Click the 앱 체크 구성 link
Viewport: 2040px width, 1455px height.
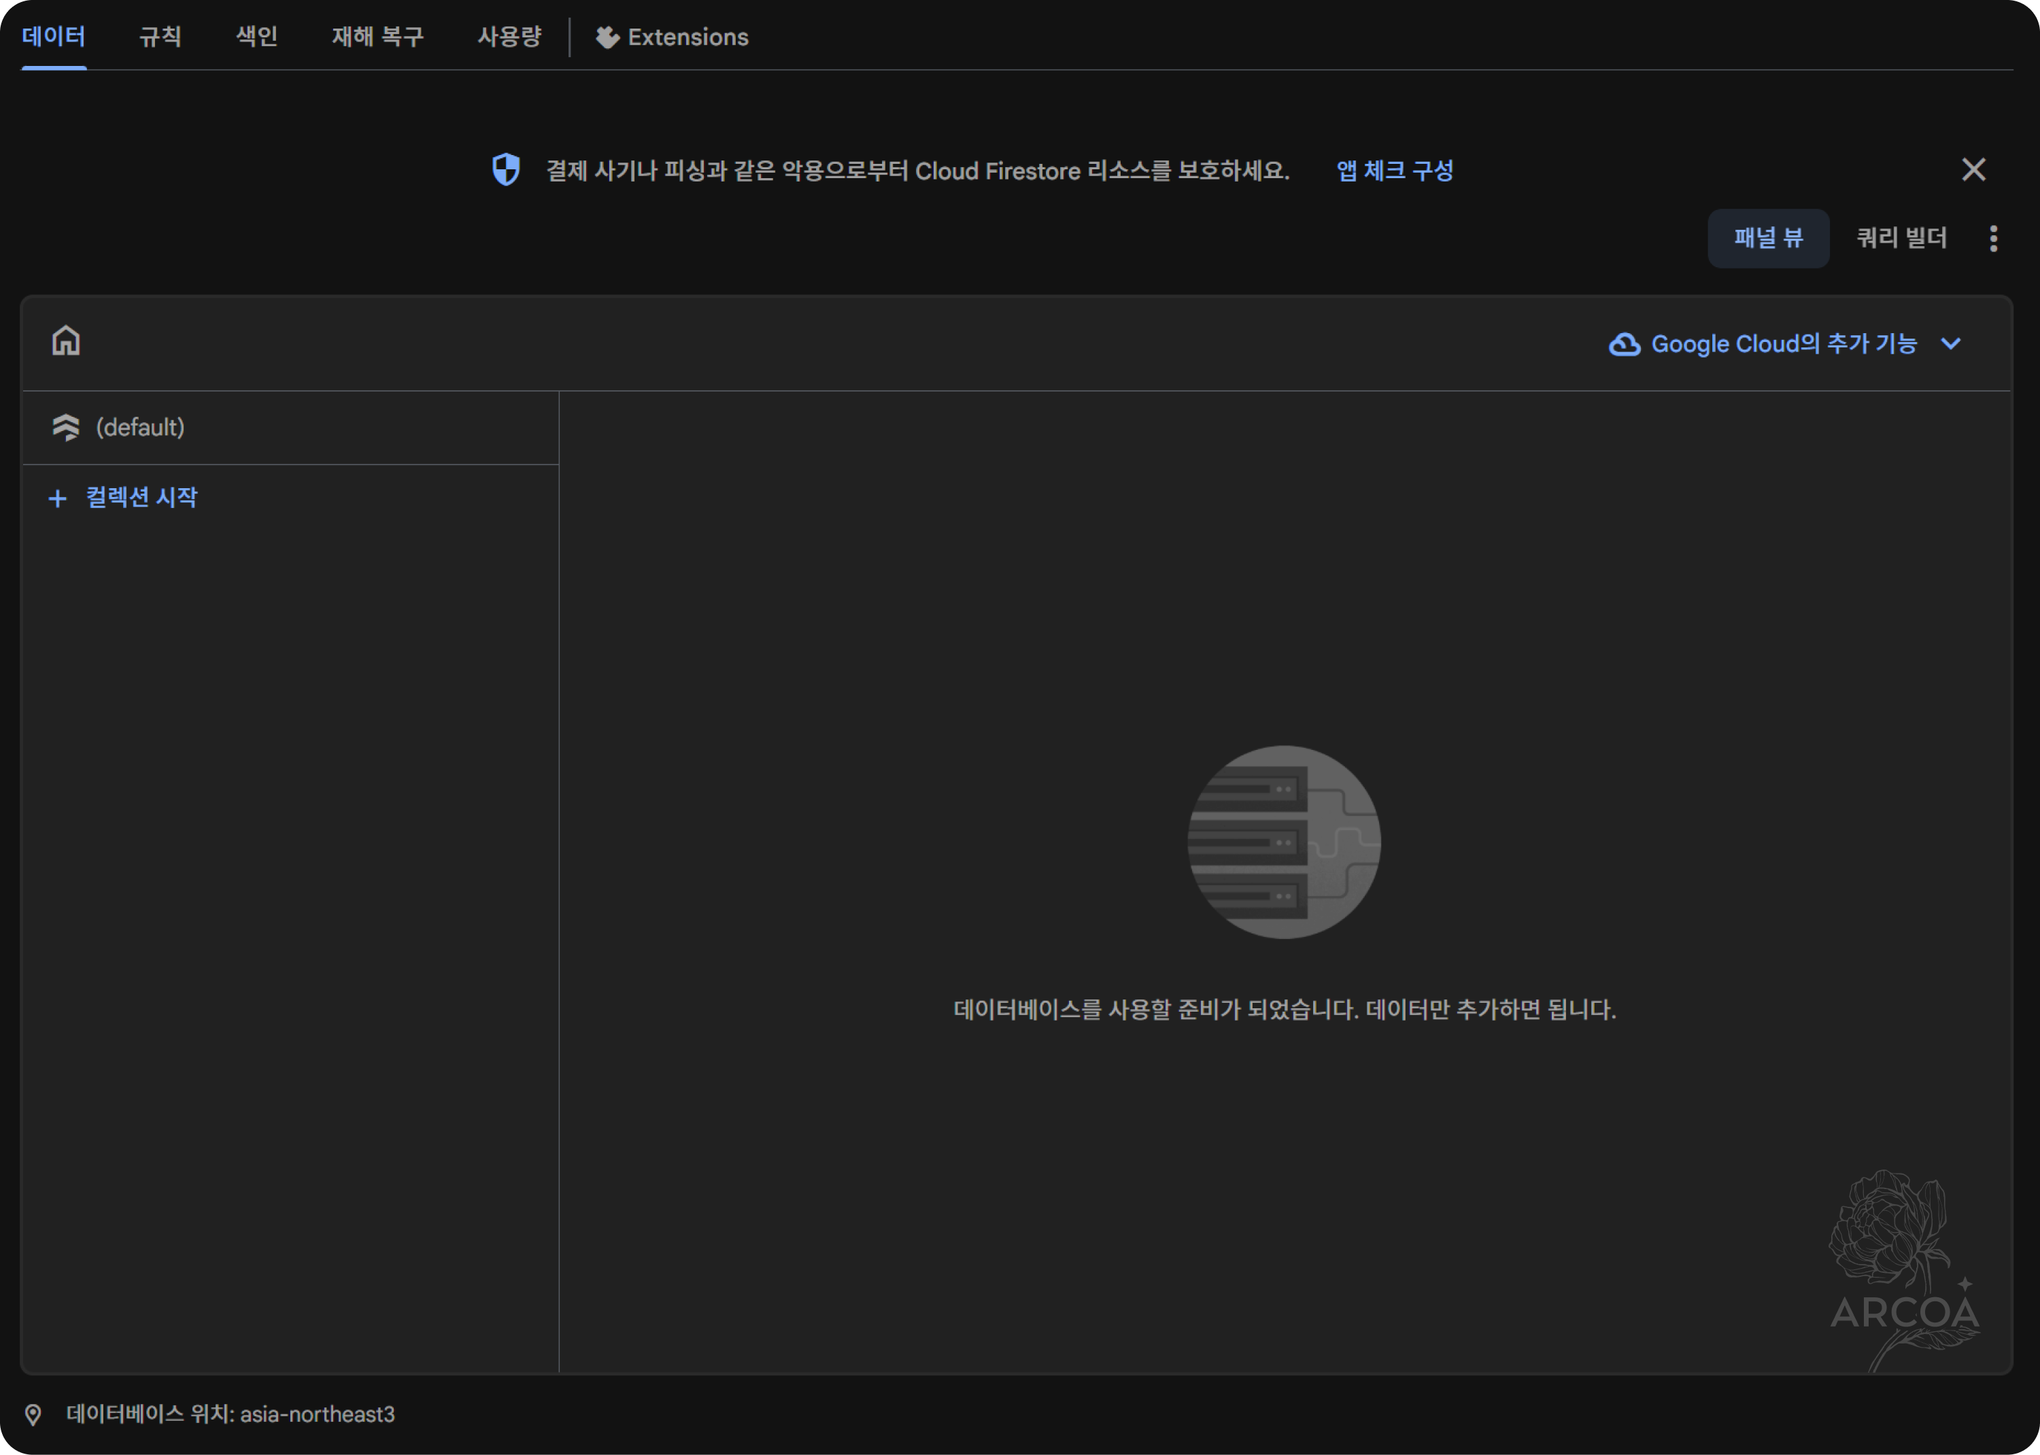[1394, 171]
